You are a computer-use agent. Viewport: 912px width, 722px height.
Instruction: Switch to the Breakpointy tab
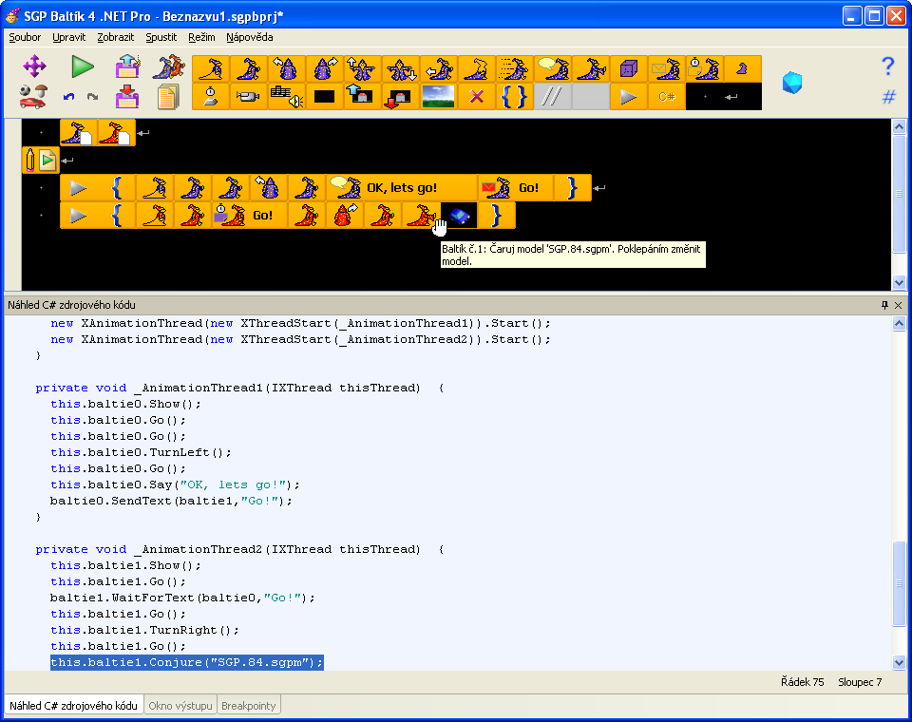coord(248,706)
